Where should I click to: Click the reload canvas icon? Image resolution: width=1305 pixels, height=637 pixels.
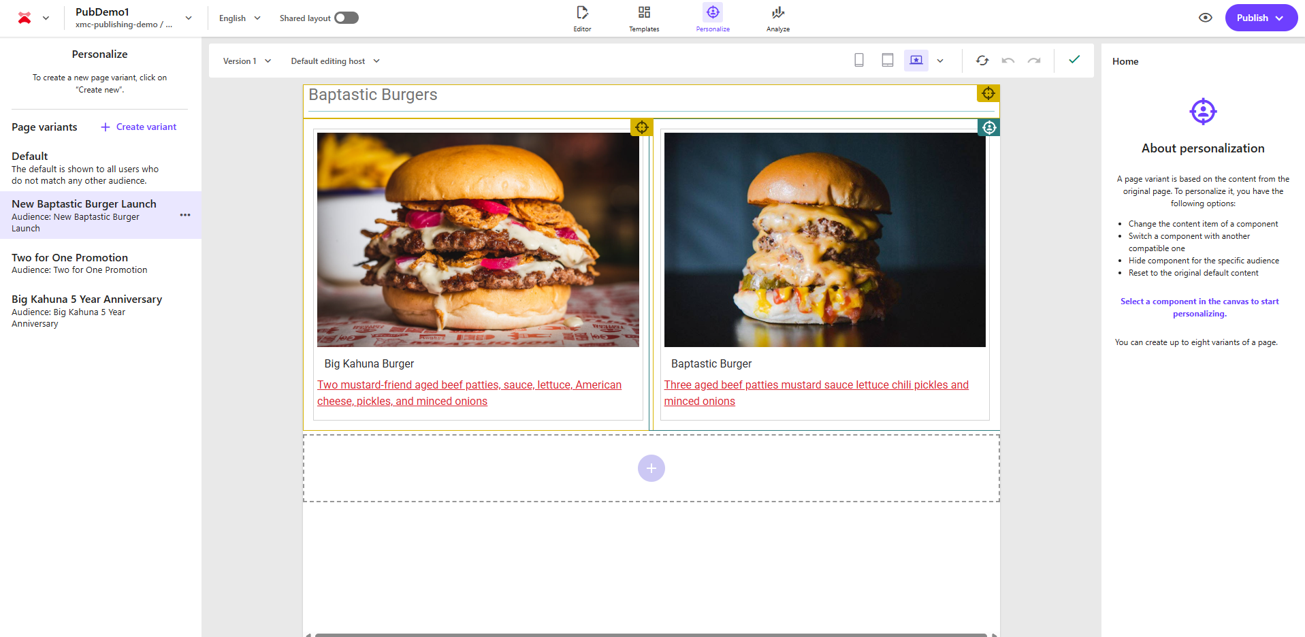982,61
